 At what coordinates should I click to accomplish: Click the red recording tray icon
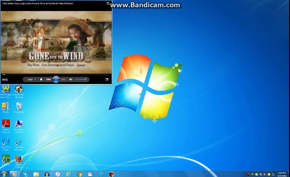[x=248, y=175]
